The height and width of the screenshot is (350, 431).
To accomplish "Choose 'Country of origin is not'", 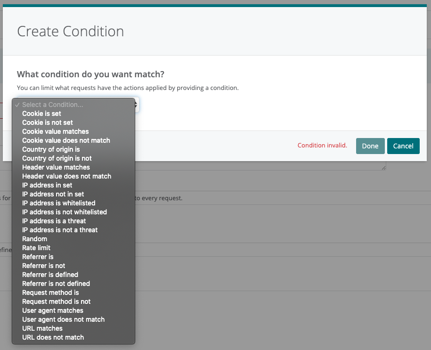I will click(57, 158).
